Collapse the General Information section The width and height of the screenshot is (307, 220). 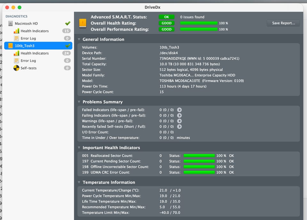pos(79,39)
